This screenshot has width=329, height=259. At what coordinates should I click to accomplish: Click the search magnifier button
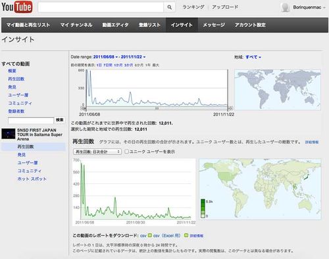169,7
